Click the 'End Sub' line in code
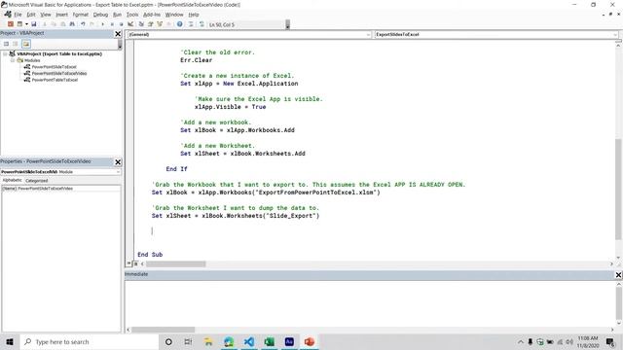 pyautogui.click(x=150, y=255)
